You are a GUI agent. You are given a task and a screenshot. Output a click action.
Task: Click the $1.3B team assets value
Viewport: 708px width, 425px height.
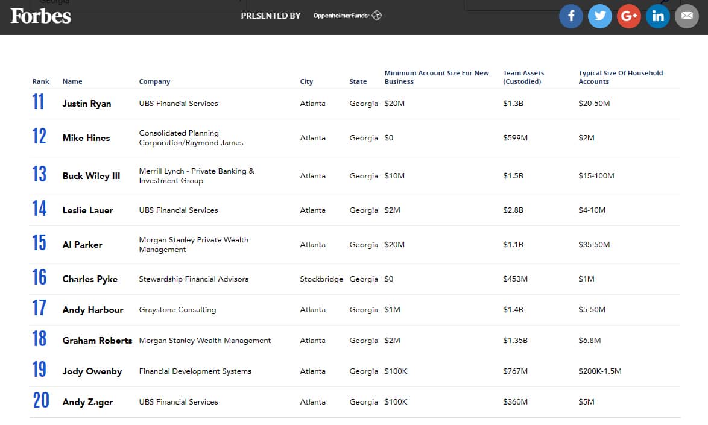point(513,104)
